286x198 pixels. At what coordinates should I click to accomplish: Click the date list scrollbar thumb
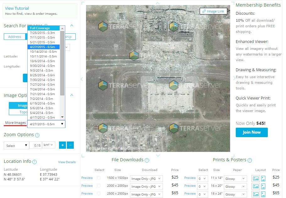point(62,63)
